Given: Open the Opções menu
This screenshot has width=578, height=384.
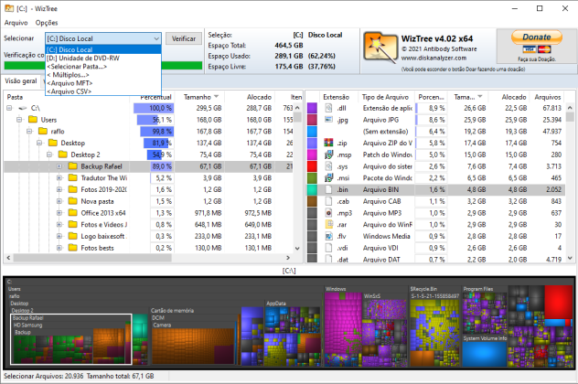Looking at the screenshot, I should click(x=47, y=23).
